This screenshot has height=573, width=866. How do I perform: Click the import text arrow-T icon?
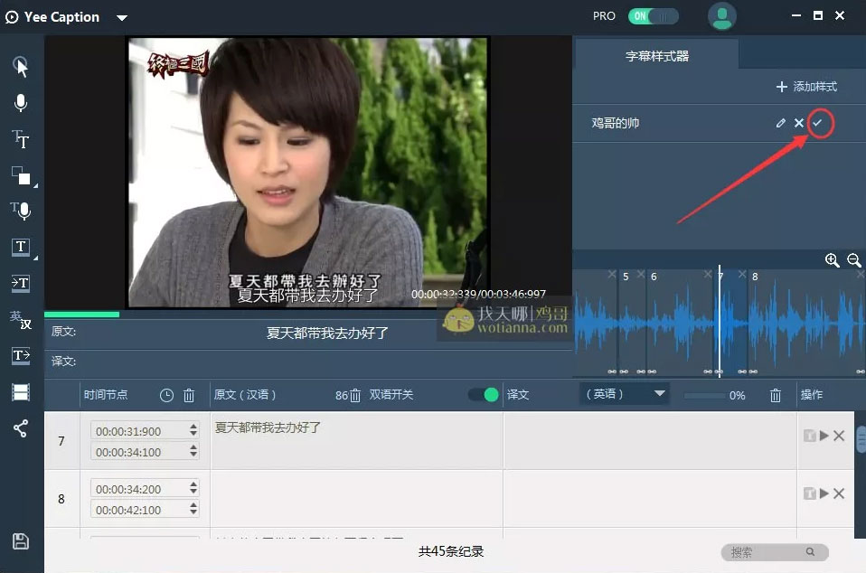21,283
